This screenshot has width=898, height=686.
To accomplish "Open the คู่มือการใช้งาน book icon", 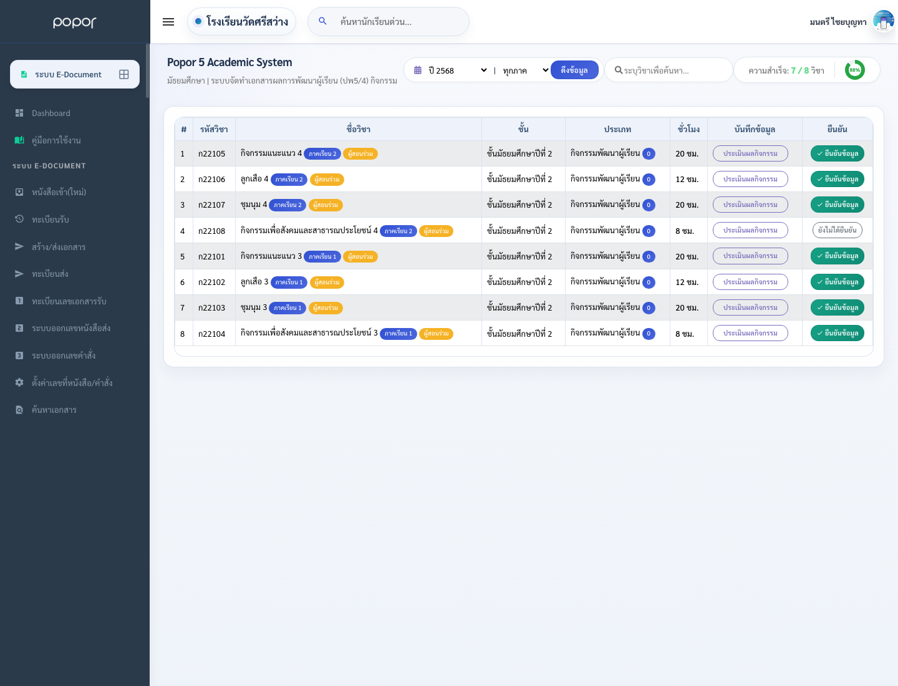I will coord(19,140).
